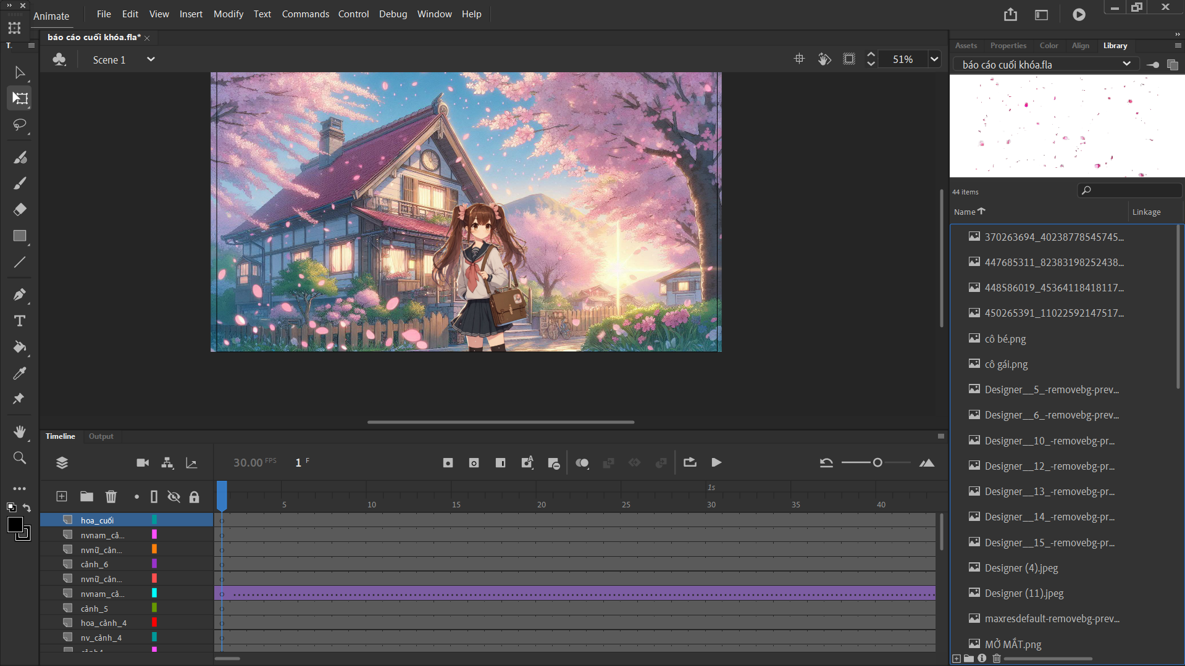Add a new layer
This screenshot has height=666, width=1185.
tap(62, 497)
